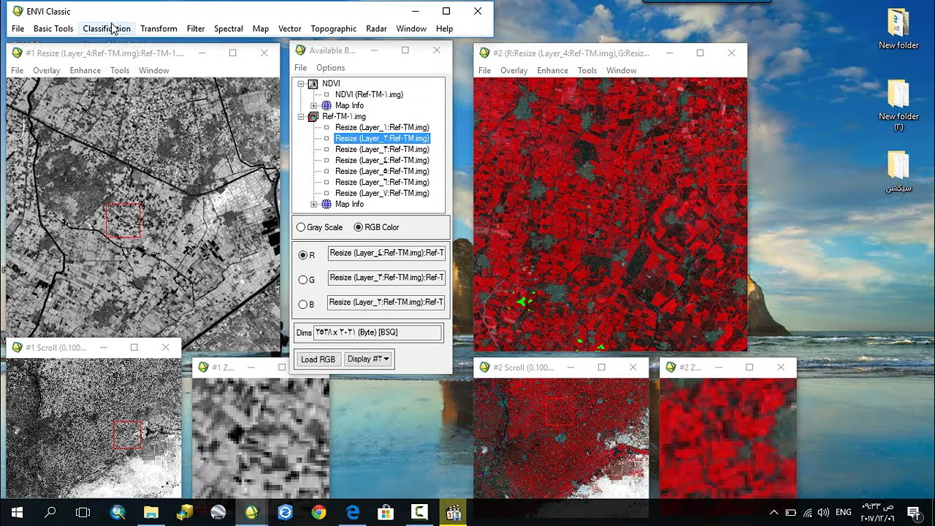
Task: Click the R band name field
Action: (386, 253)
